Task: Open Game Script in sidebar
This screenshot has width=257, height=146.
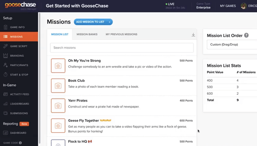Action: pos(19,46)
